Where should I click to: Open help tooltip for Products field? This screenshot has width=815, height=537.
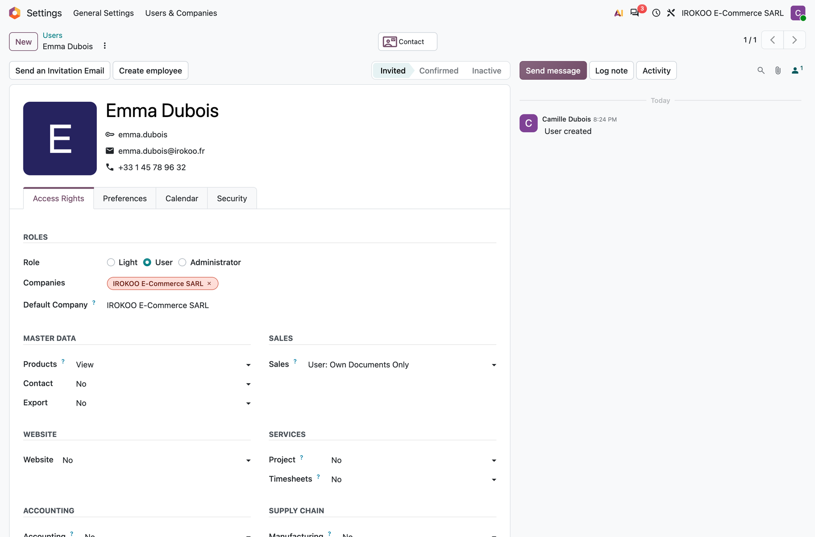click(x=63, y=362)
